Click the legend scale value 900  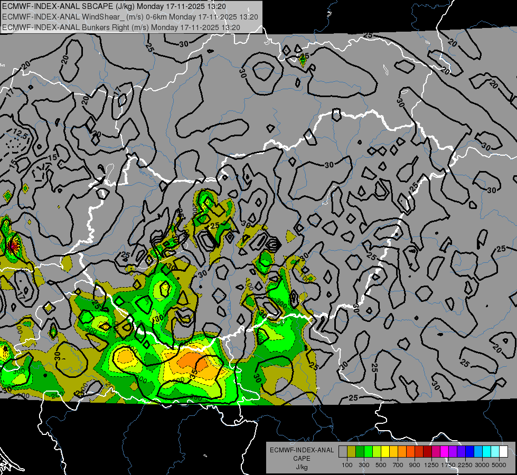(415, 465)
